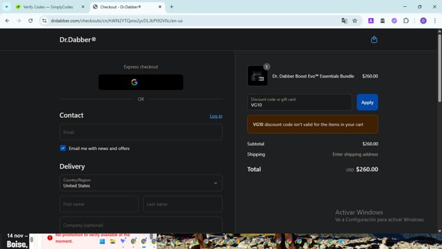Viewport: 442px width, 249px height.
Task: Click the Discount code or gift card field
Action: [x=299, y=102]
